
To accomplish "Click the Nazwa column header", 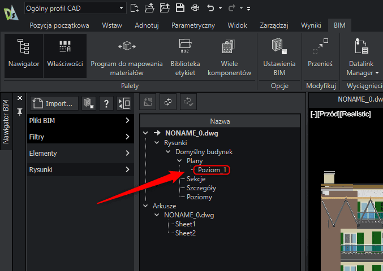I will tap(220, 121).
